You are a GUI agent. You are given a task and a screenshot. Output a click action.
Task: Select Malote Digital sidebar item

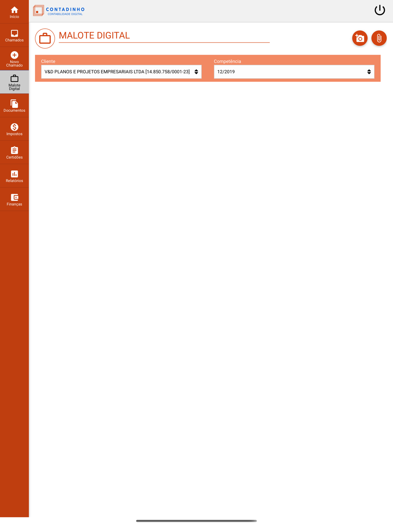click(14, 82)
